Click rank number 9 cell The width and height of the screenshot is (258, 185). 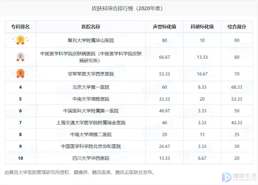click(20, 146)
